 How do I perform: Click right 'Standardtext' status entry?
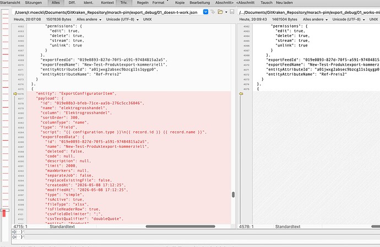[287, 227]
